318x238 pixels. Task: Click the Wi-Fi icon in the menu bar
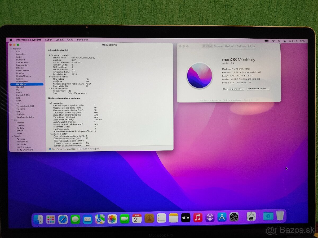tap(273, 41)
